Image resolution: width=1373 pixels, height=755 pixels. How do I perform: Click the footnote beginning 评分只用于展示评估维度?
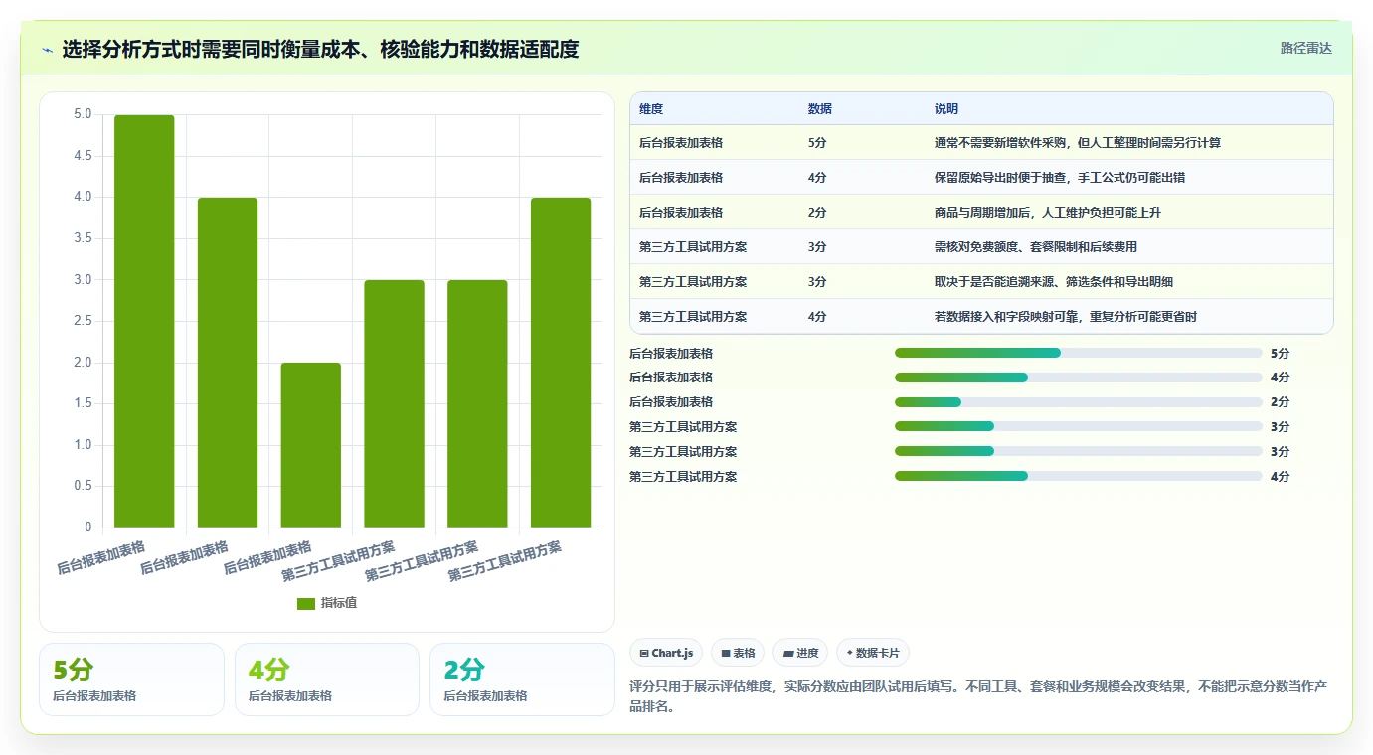coord(979,697)
